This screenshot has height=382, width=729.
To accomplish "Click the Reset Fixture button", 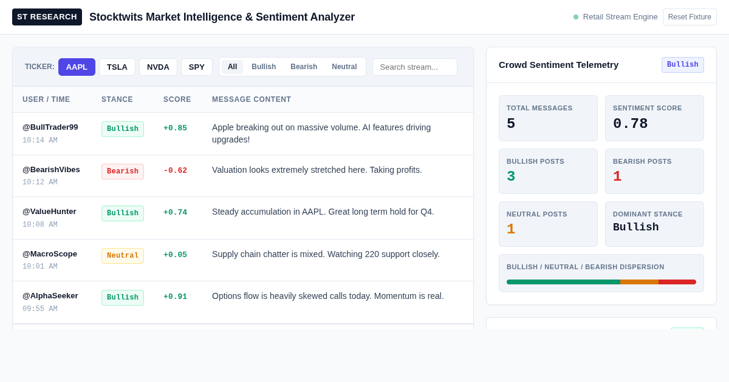I will pos(690,17).
